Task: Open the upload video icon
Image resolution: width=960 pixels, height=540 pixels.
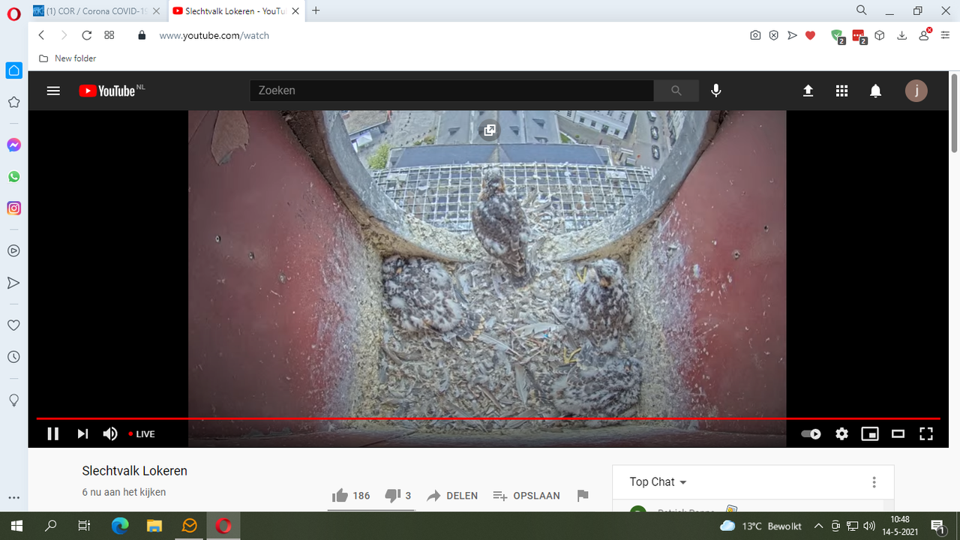Action: 808,91
